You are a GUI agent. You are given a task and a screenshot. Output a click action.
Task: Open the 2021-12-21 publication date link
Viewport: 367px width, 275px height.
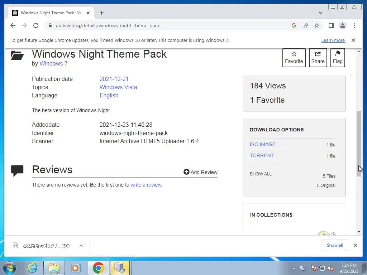(114, 79)
